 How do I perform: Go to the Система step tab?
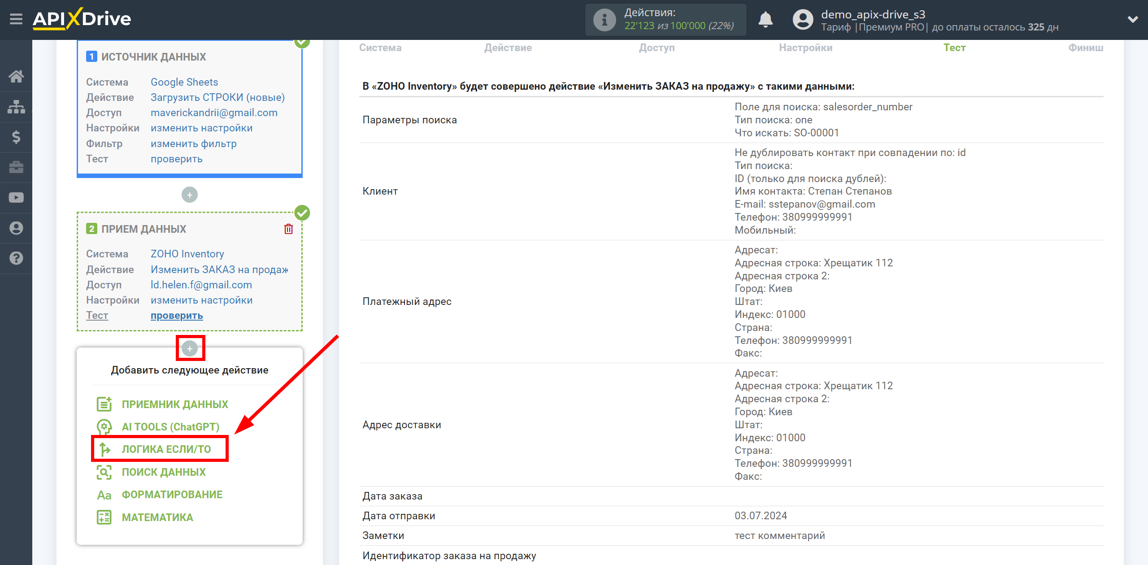click(x=380, y=48)
